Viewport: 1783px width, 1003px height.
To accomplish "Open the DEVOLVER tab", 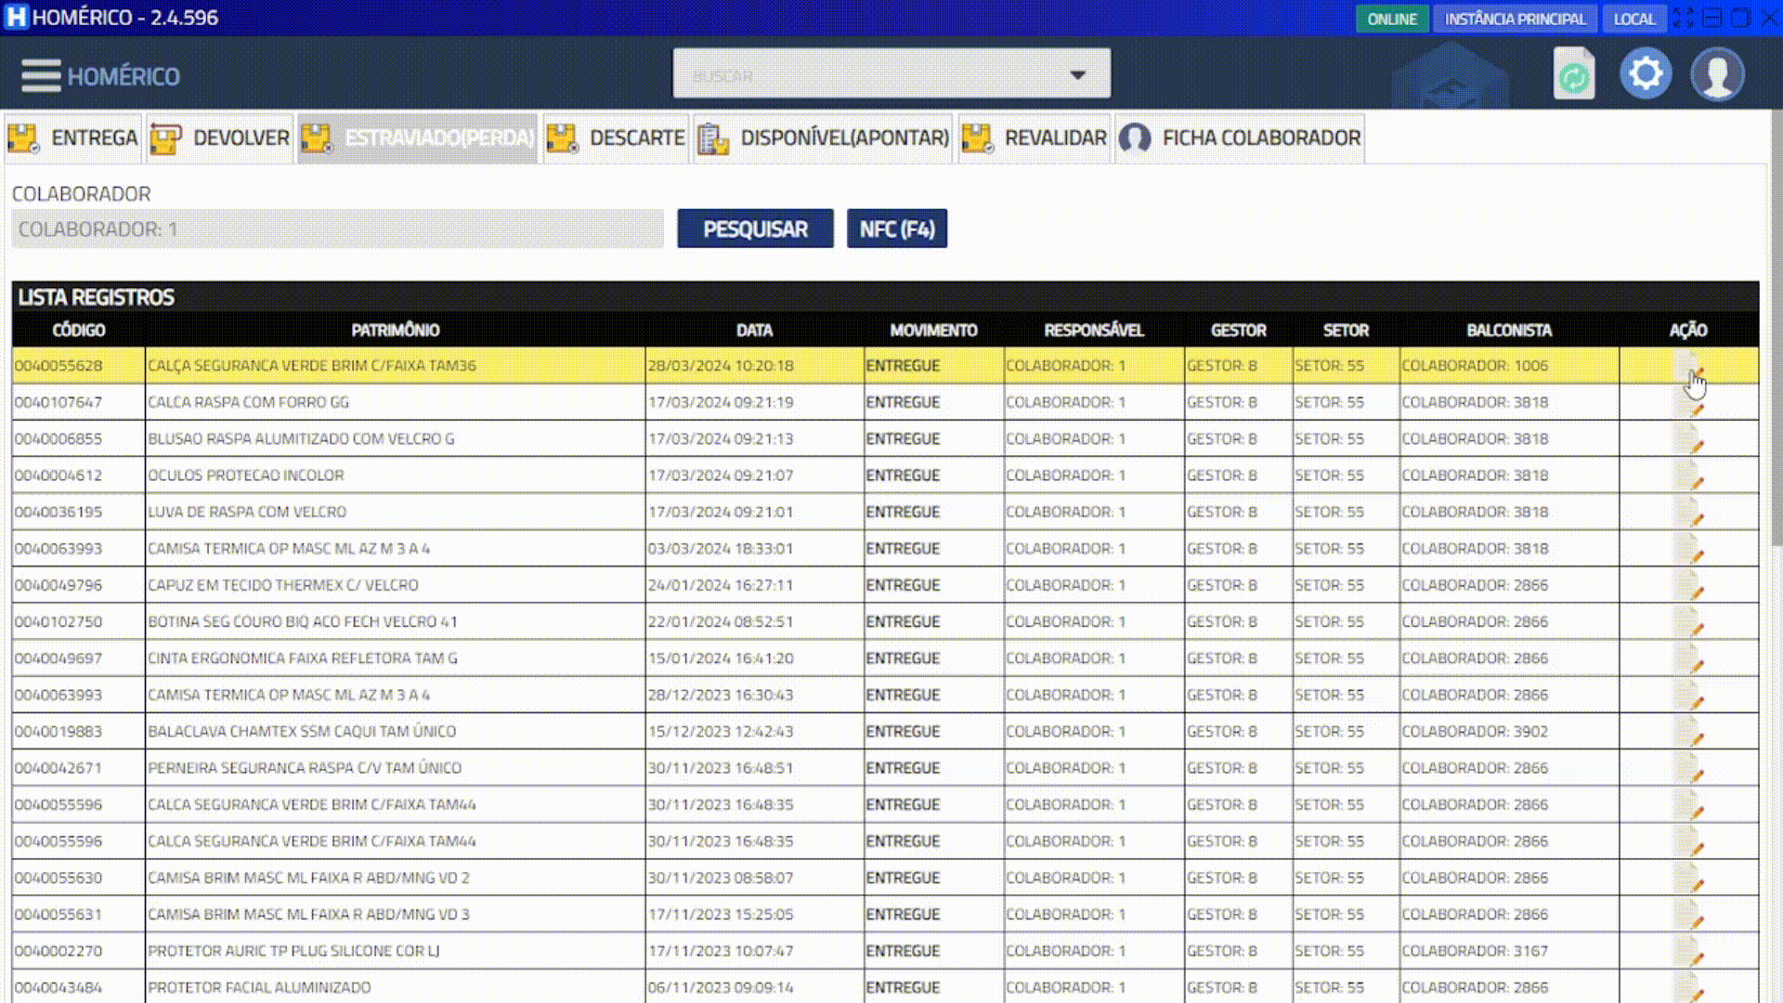I will coord(220,138).
